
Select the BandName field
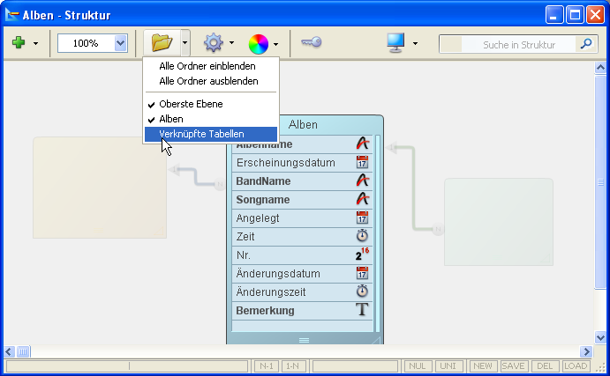point(302,181)
